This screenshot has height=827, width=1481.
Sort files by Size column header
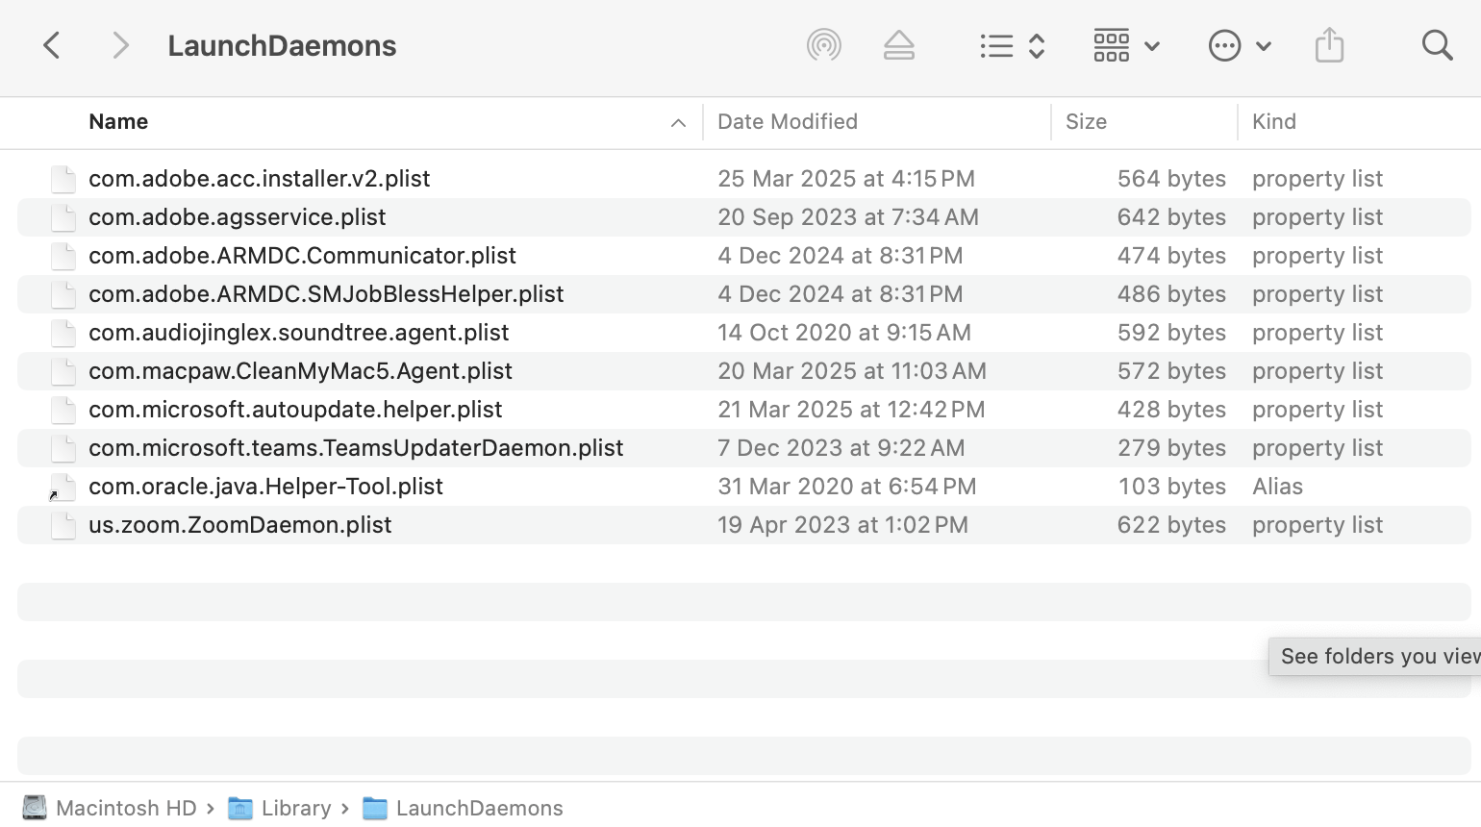[x=1086, y=122]
